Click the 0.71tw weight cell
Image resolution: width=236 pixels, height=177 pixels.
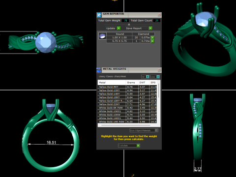pyautogui.click(x=146, y=41)
